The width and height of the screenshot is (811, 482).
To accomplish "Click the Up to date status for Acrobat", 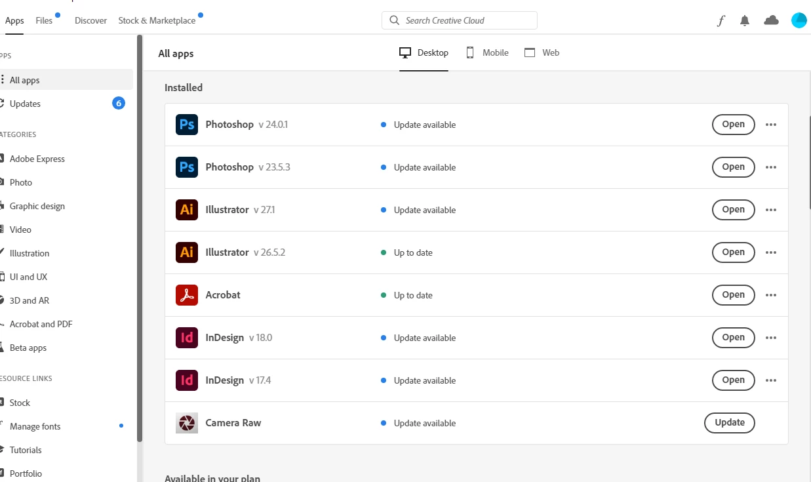I will (x=406, y=295).
